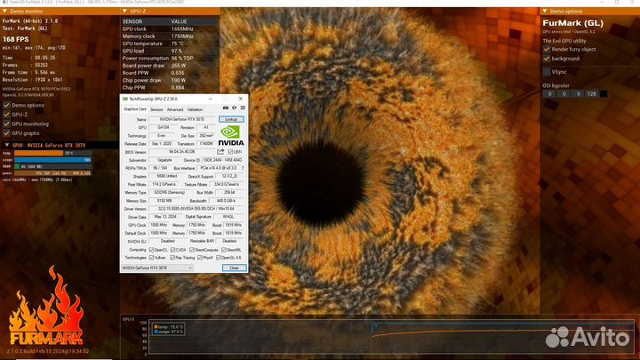Click the BIOS Version field

click(x=182, y=152)
